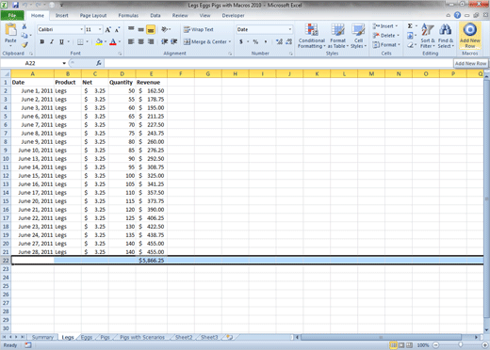Switch to the Page Layout tab
Screen dimensions: 490x350
click(x=93, y=15)
